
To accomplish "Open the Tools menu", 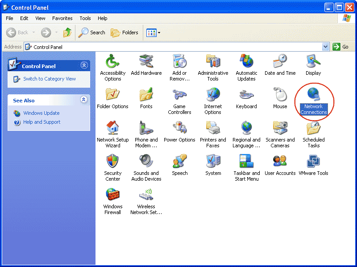I will point(85,18).
